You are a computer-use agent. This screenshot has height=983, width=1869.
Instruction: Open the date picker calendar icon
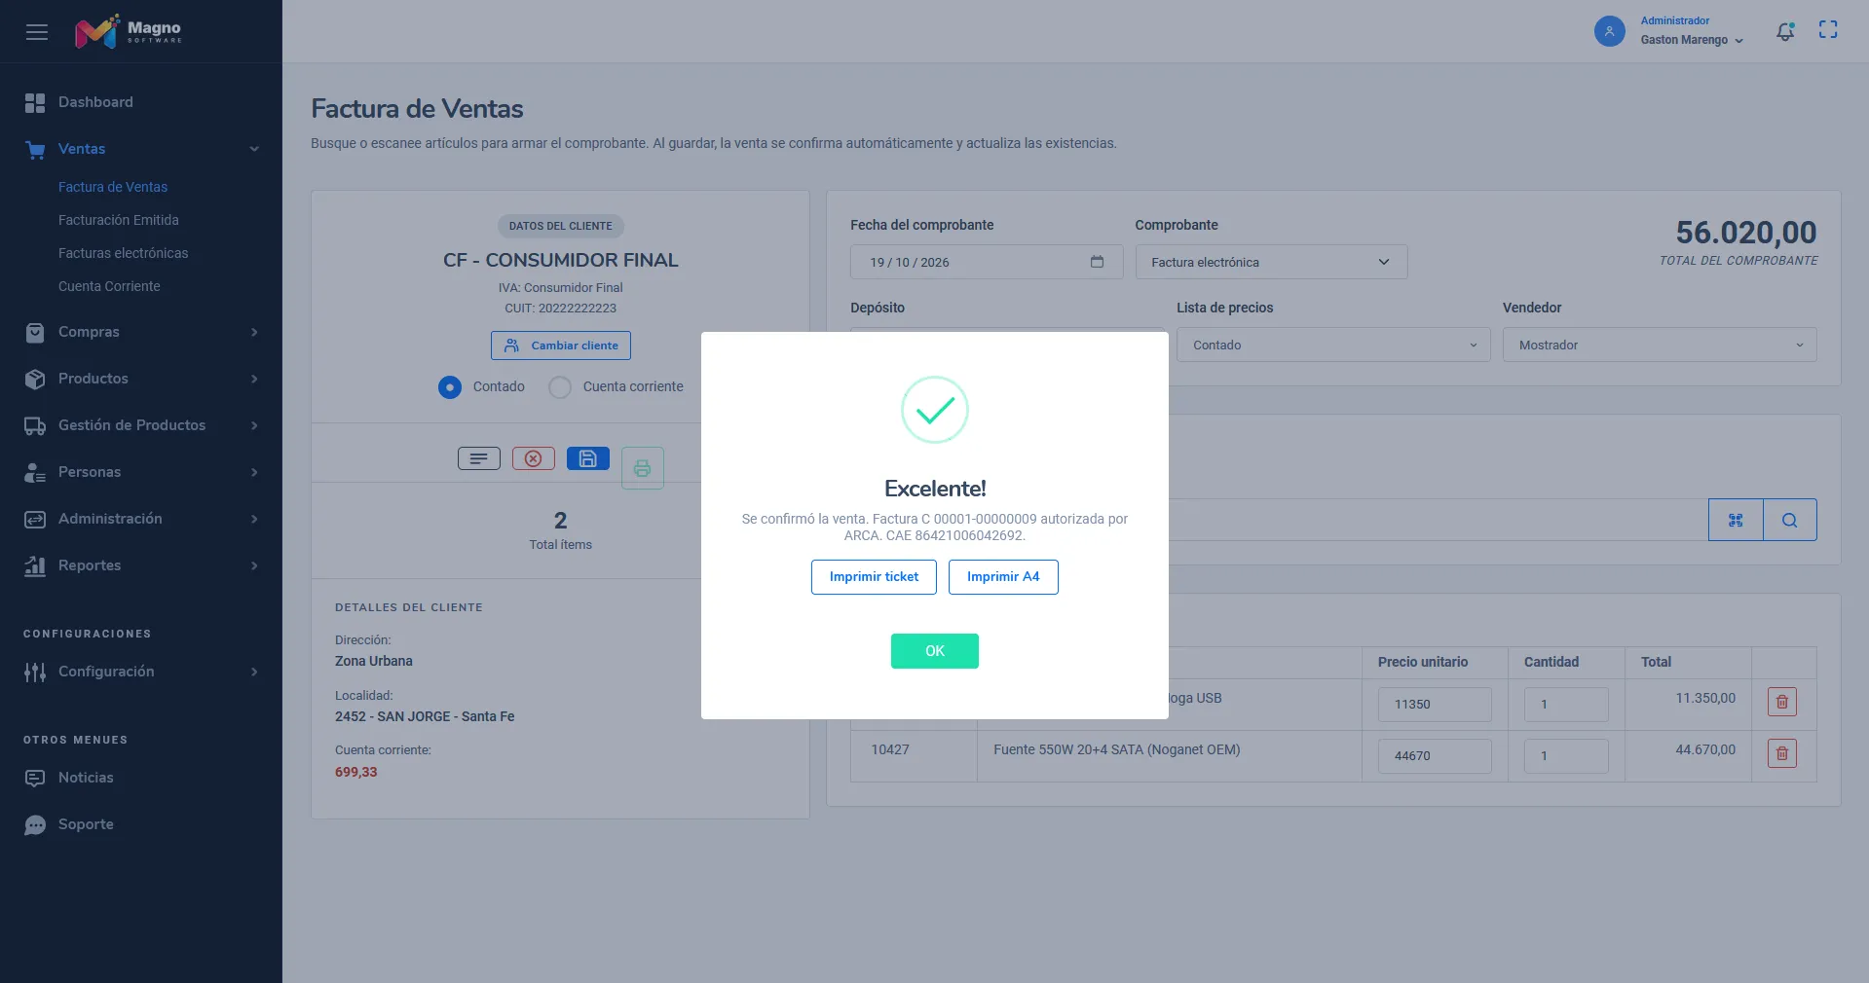[1097, 262]
